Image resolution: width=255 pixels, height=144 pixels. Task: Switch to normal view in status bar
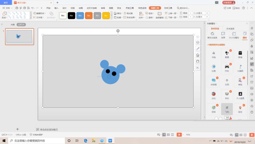[164, 135]
